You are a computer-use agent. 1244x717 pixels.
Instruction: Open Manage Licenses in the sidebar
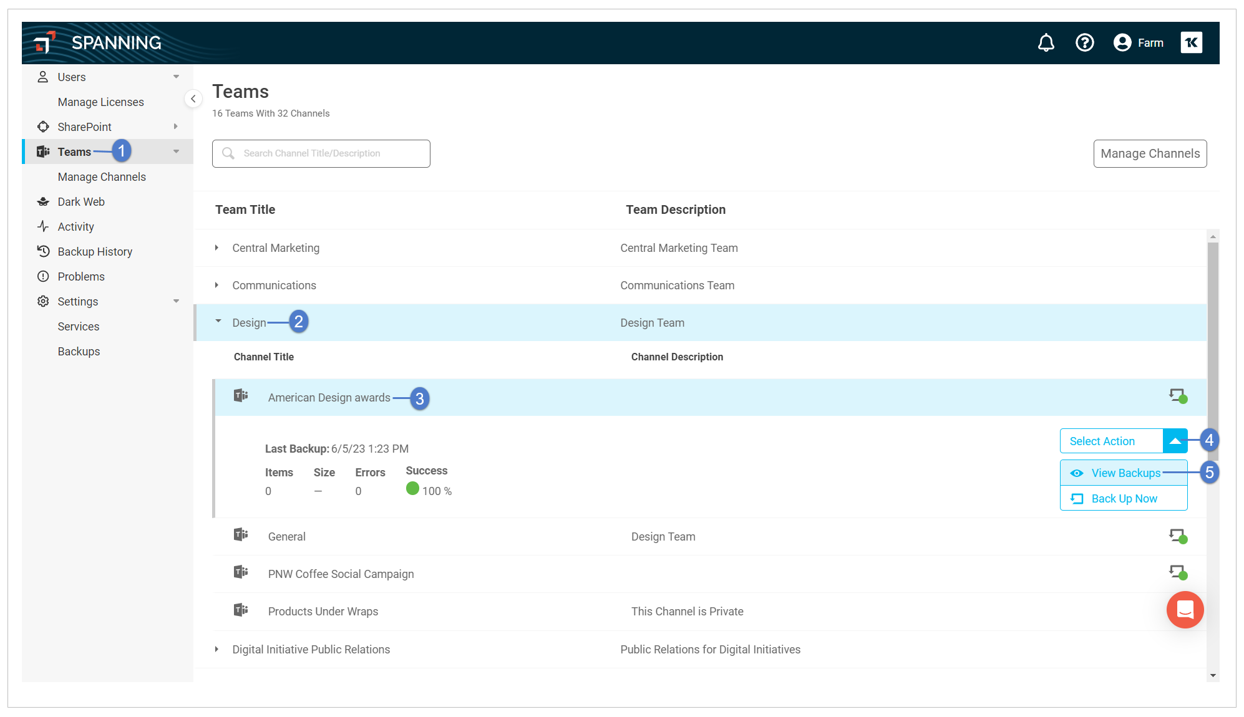pyautogui.click(x=101, y=102)
